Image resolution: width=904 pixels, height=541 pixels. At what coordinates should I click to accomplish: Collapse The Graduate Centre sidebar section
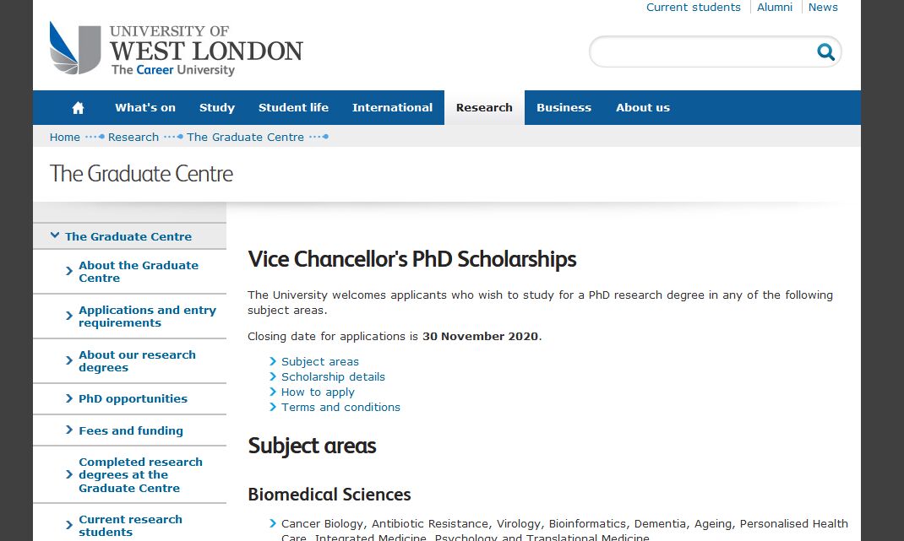55,235
